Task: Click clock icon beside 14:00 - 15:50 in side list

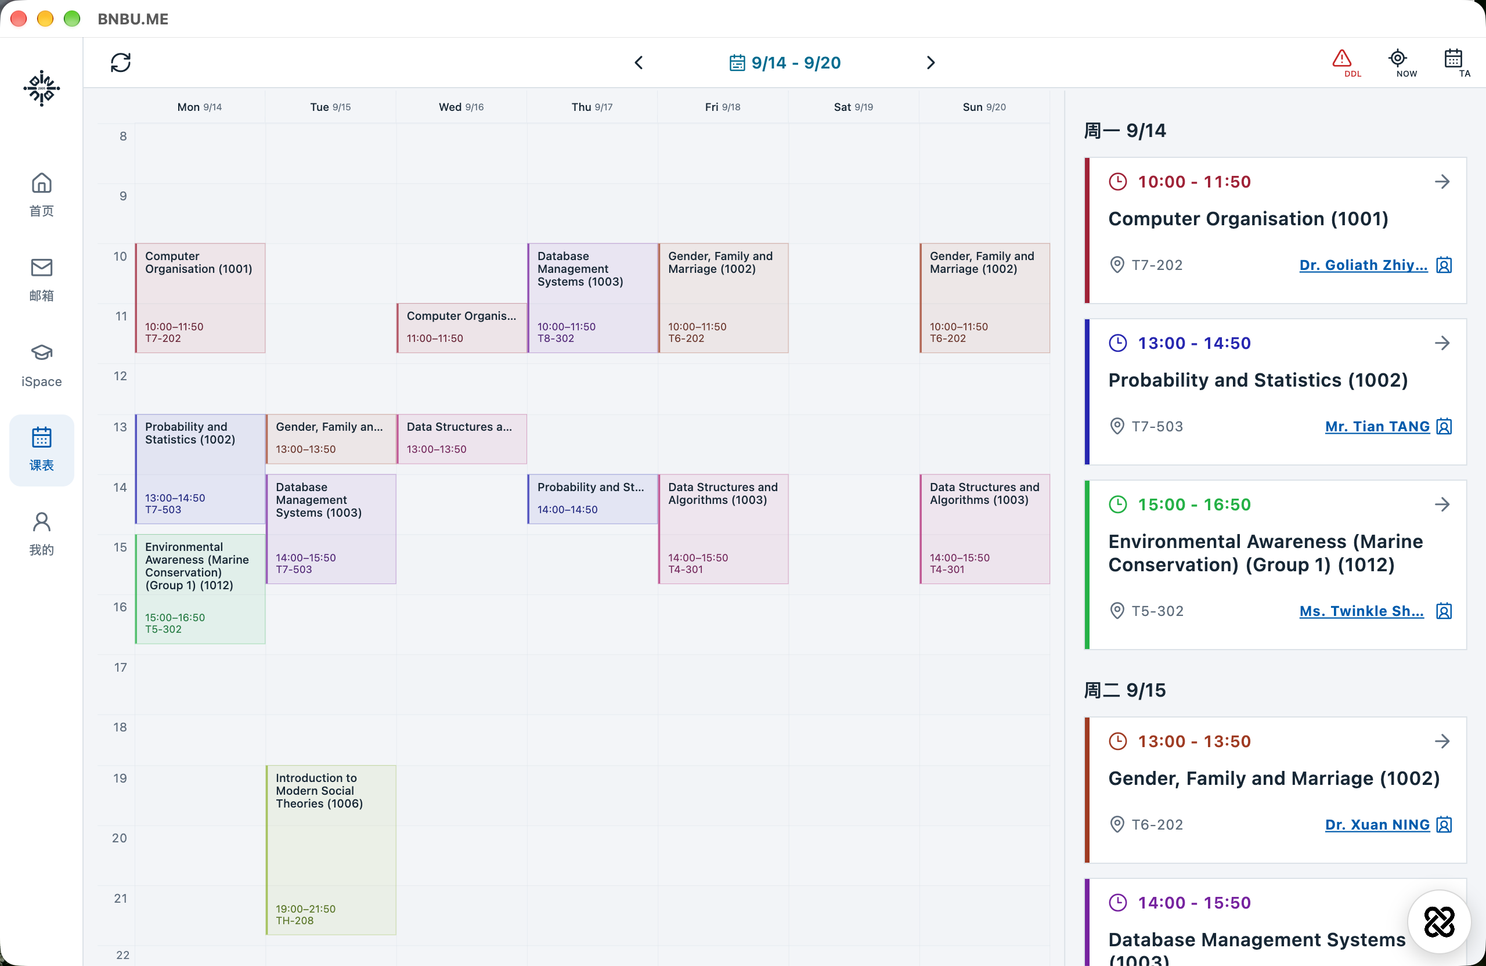Action: (1117, 902)
